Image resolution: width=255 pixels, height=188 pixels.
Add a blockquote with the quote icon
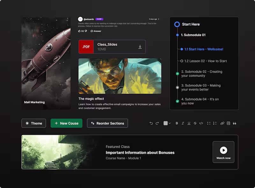235,123
